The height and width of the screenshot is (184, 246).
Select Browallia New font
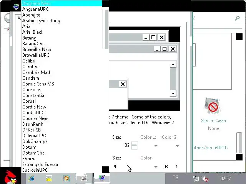62,49
